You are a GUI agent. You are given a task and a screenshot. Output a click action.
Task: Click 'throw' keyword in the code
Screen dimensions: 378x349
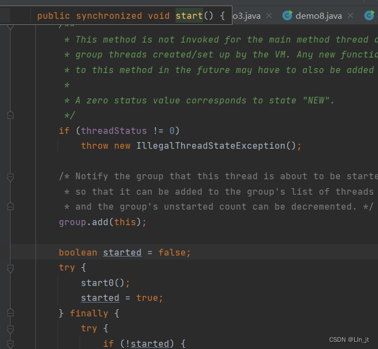click(95, 145)
